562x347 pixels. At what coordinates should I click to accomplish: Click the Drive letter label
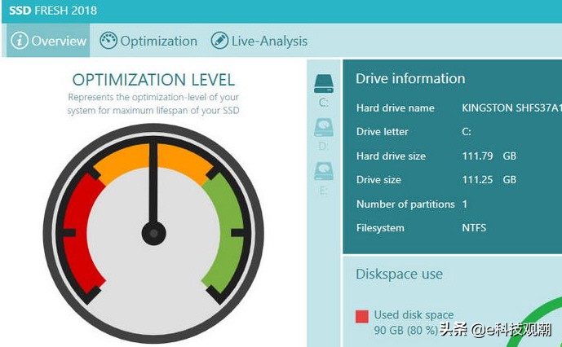point(382,132)
